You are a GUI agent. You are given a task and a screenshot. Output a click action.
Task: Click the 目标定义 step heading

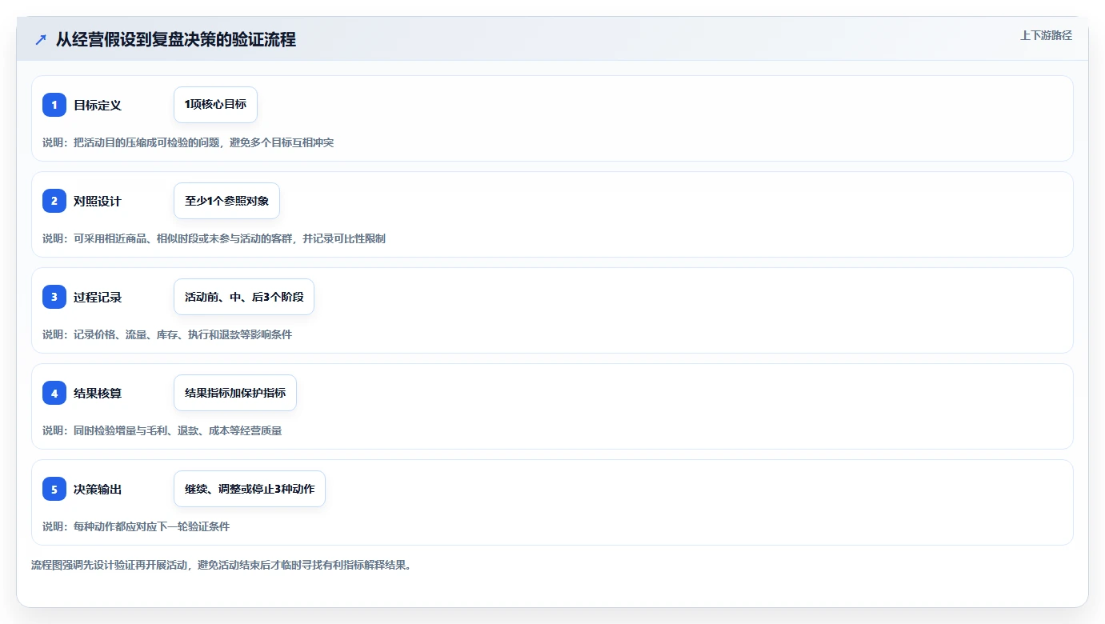tap(98, 106)
